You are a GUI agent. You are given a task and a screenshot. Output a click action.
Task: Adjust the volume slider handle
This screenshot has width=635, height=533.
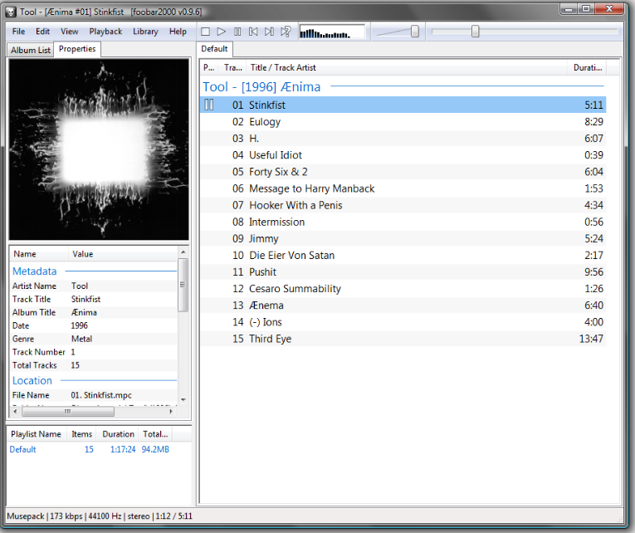(414, 32)
